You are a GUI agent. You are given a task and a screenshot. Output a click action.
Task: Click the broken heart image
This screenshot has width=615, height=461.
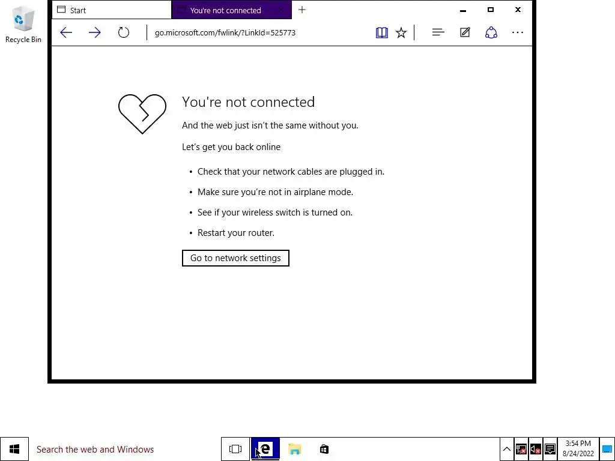(142, 114)
